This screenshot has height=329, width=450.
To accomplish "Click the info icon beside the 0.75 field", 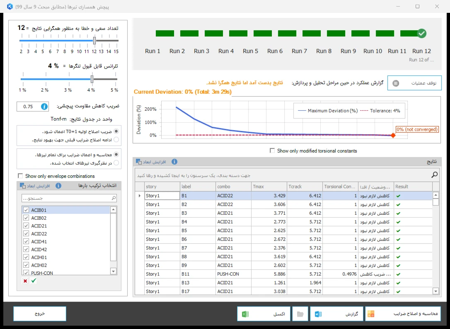I will (44, 106).
